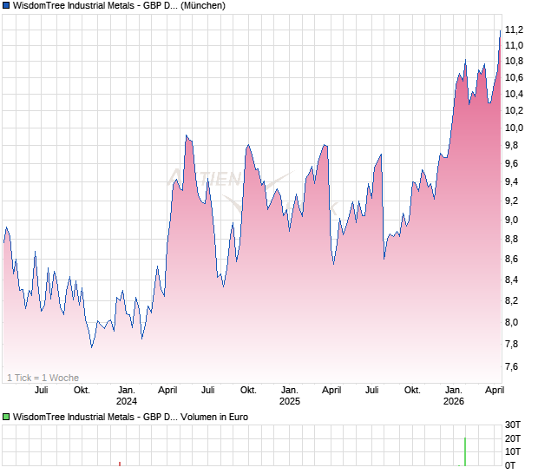Click the tall green volume bar

point(465,451)
